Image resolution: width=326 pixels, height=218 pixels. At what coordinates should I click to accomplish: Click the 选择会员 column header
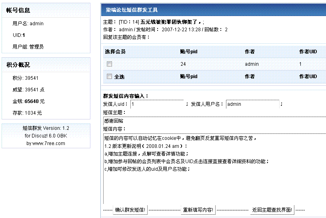115,51
